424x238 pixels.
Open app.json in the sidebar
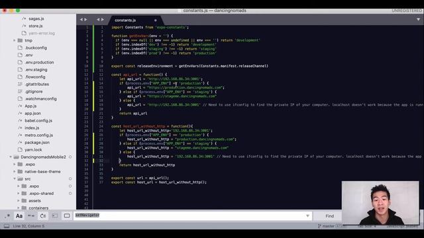tap(32, 113)
